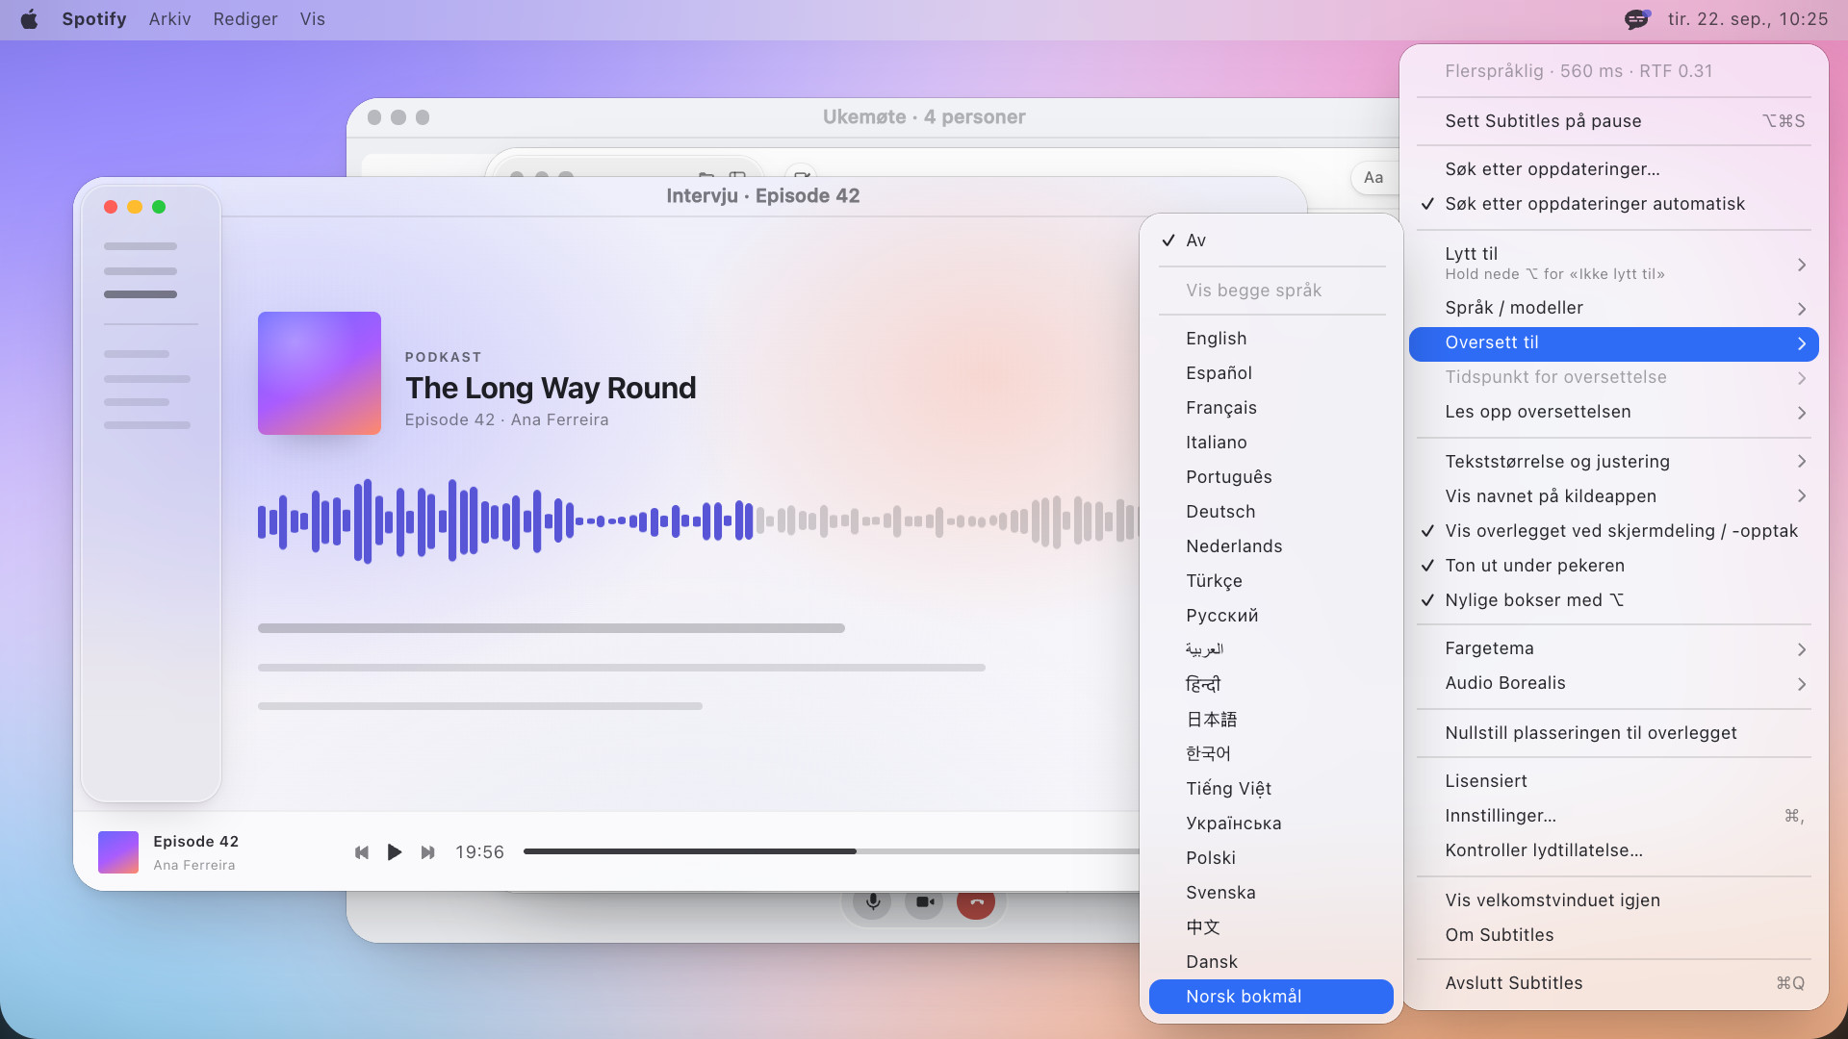This screenshot has height=1039, width=1848.
Task: Toggle Søk etter oppdateringer automatisk
Action: tap(1613, 204)
